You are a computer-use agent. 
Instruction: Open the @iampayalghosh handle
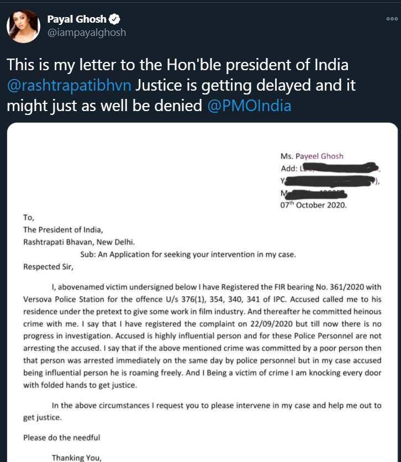coord(87,33)
